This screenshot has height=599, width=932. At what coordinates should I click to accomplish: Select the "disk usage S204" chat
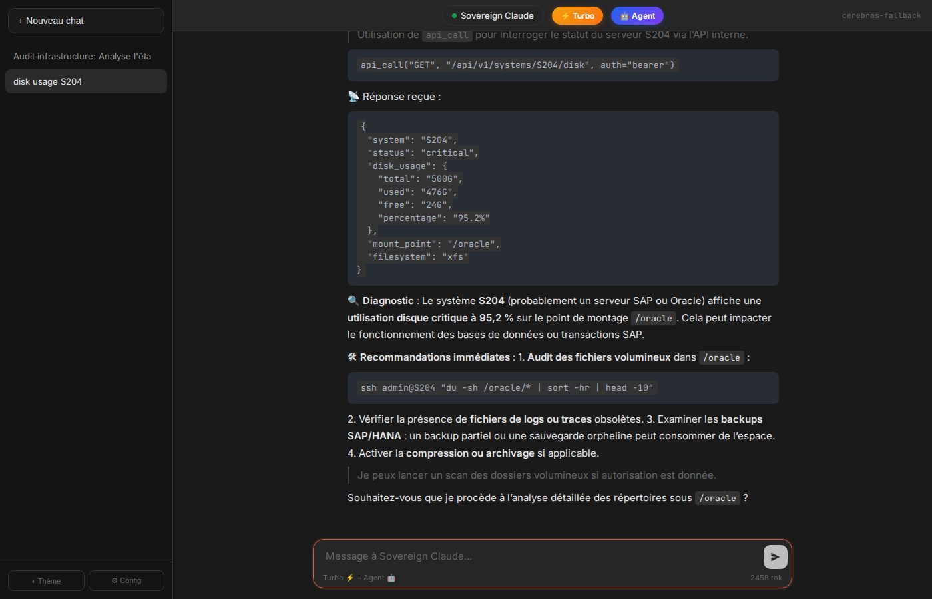coord(86,81)
